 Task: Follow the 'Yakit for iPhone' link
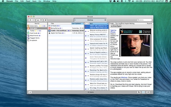point(113,31)
